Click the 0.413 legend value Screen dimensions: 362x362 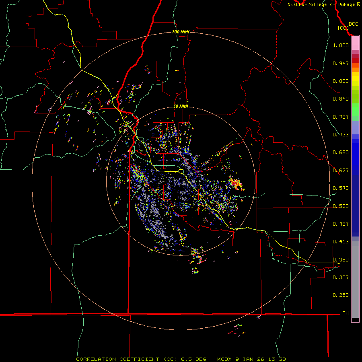(341, 242)
